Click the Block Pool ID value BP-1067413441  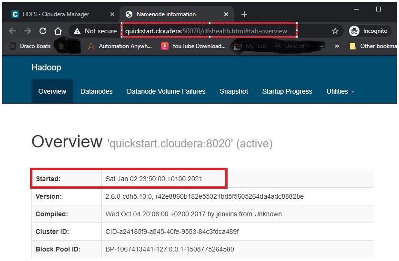pos(170,249)
